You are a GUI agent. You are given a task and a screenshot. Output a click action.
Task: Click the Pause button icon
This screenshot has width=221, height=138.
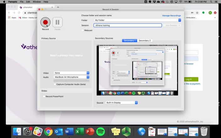tap(57, 22)
